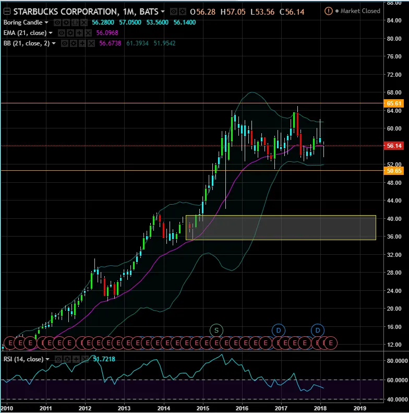Click the plus icon on the EMA row
409x413 pixels.
tap(79, 33)
